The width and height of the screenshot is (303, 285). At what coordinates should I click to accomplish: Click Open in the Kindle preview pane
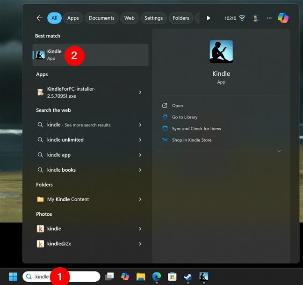click(177, 106)
